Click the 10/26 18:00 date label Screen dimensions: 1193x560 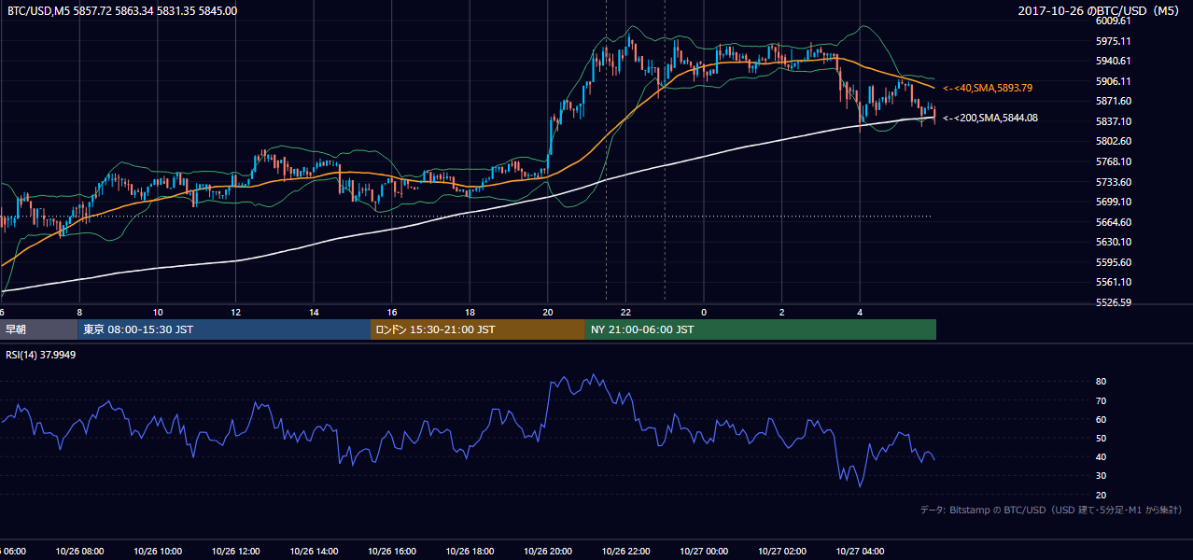coord(470,551)
